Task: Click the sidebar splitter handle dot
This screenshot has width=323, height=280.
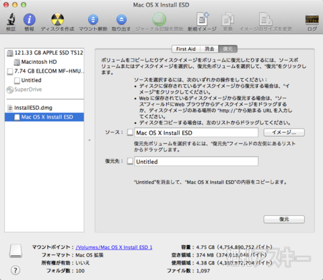Action: pos(89,140)
